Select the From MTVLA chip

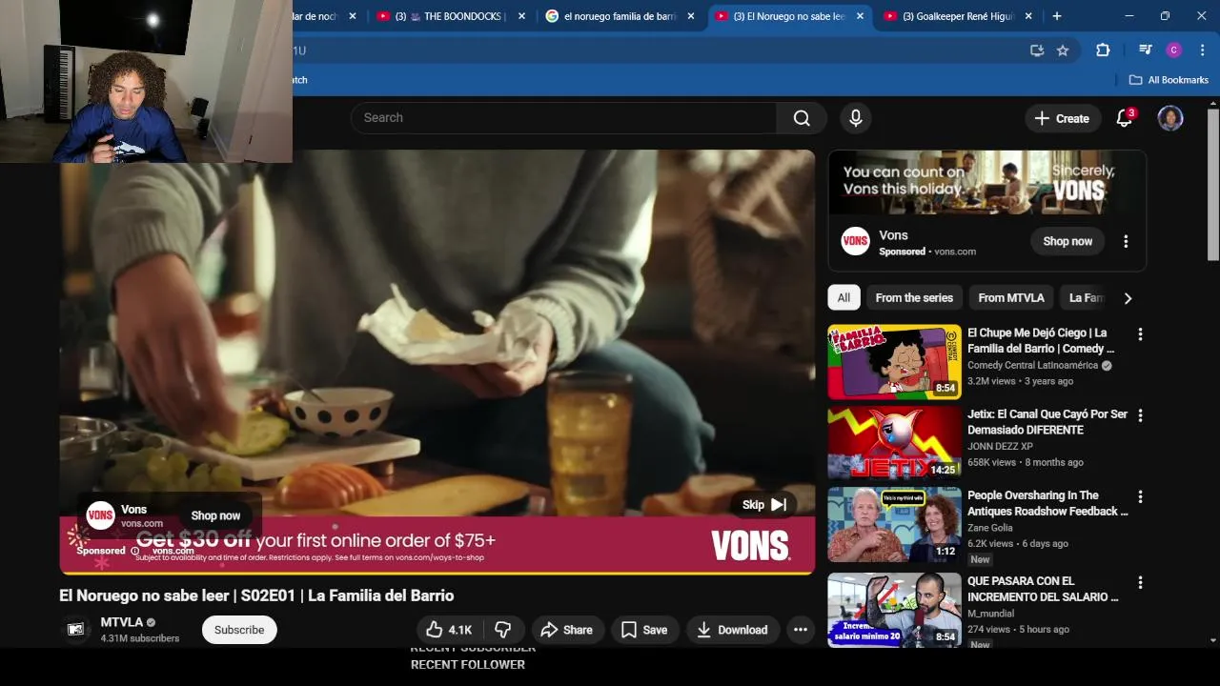click(x=1011, y=298)
